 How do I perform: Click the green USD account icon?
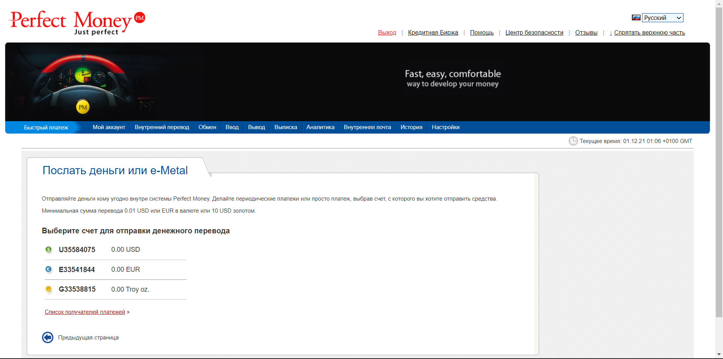pos(49,249)
